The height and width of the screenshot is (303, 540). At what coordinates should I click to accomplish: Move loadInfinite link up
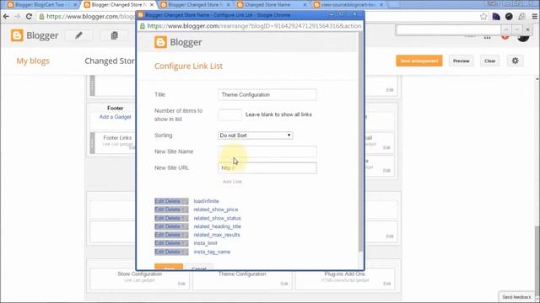(183, 201)
